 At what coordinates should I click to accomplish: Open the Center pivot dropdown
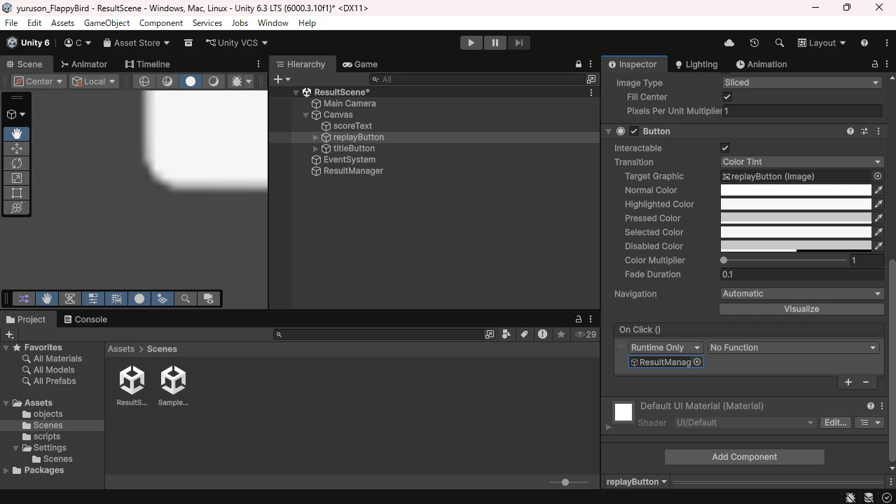tap(39, 81)
